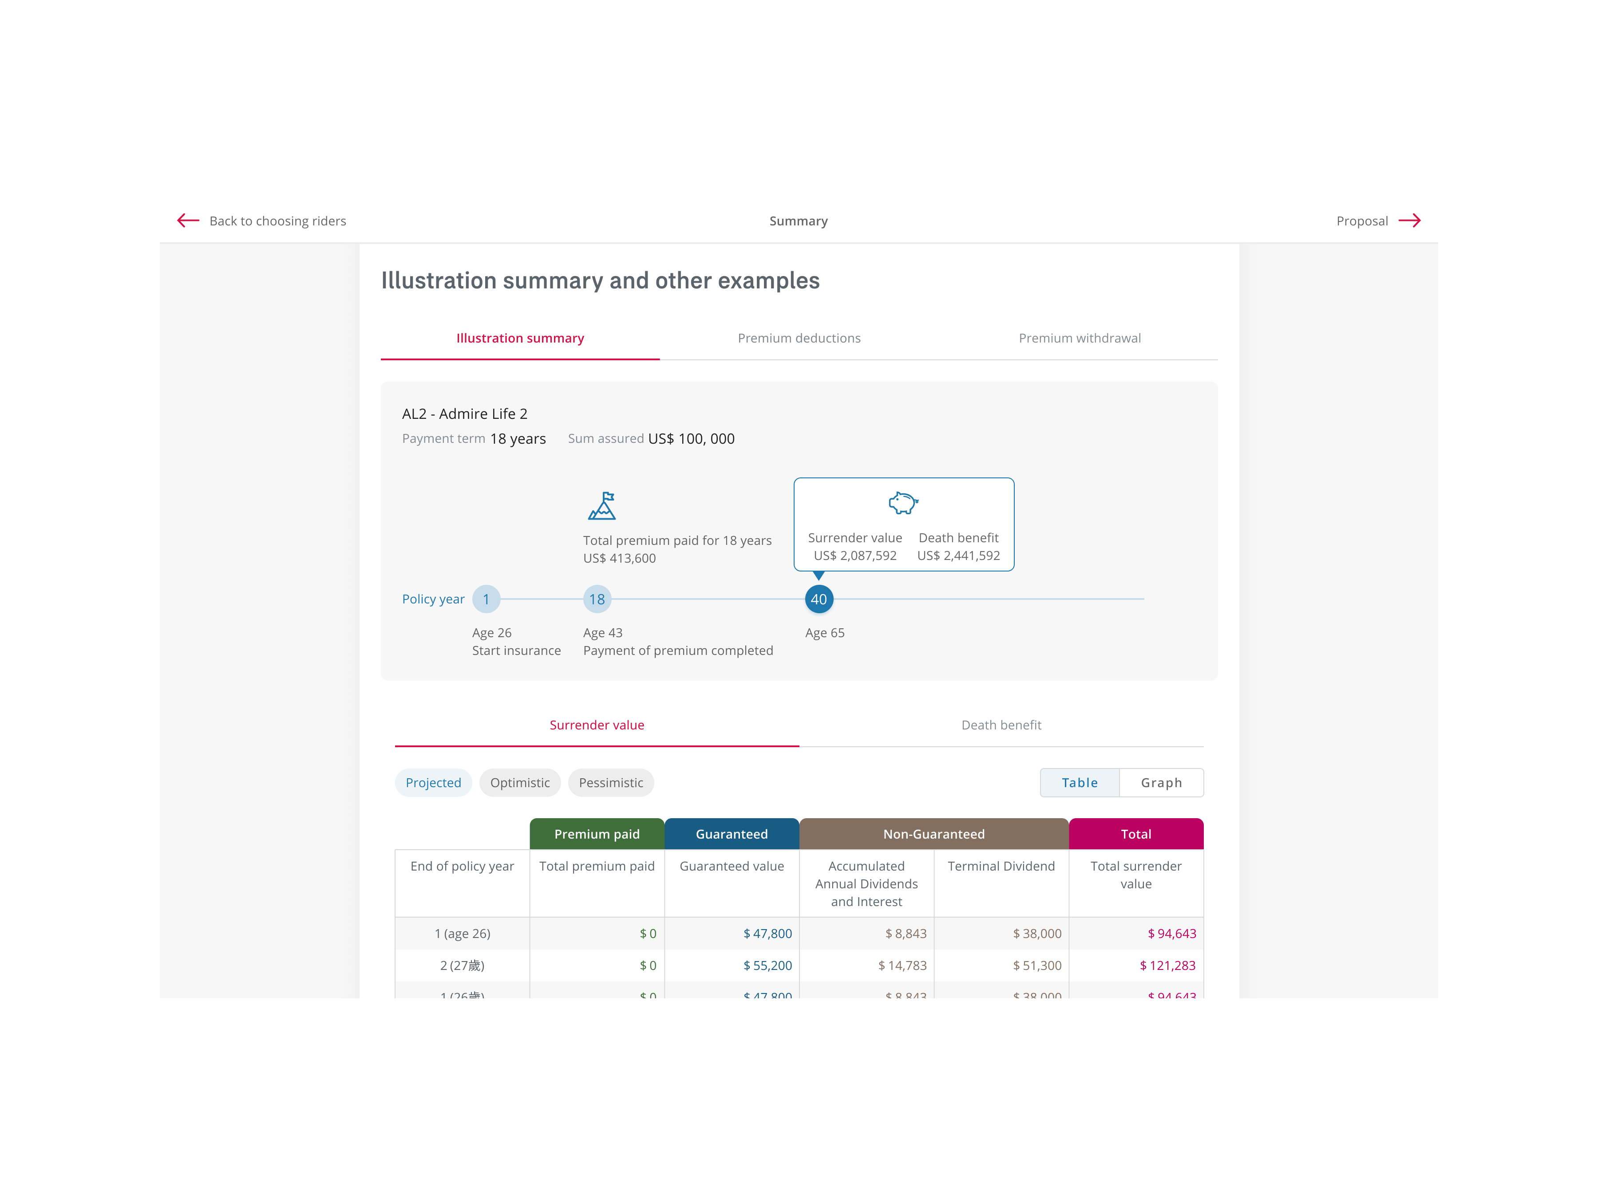Viewport: 1598px width, 1198px height.
Task: Click the mountain flag premium icon
Action: coord(602,505)
